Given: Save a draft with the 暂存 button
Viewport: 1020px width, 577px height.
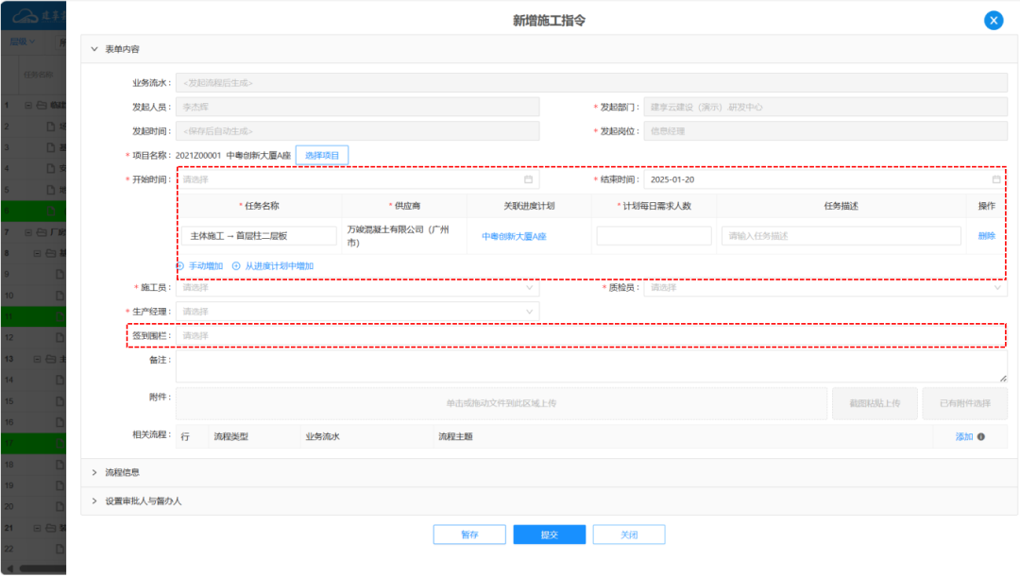Looking at the screenshot, I should [x=469, y=535].
